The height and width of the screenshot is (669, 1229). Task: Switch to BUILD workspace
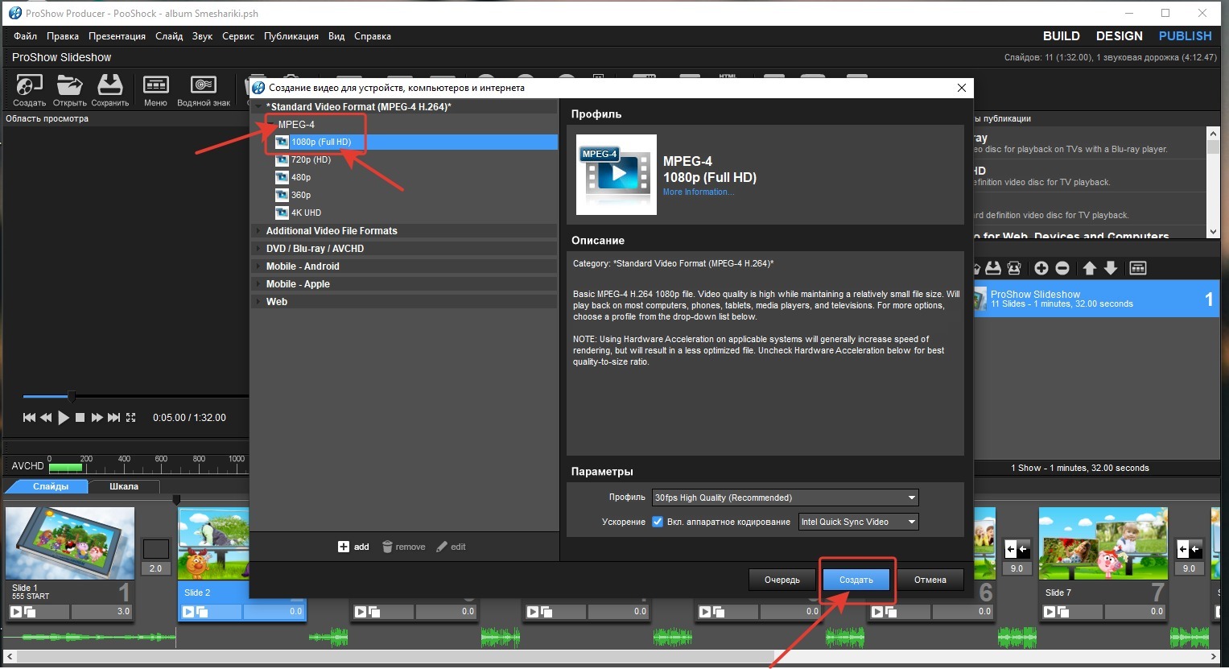(1062, 36)
